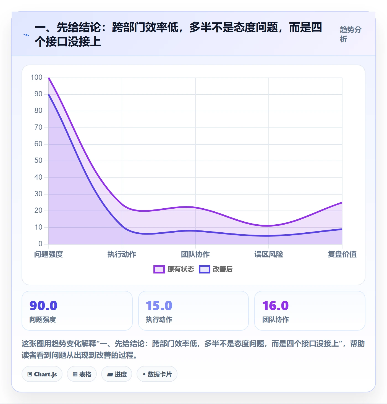Click the 问题强度 x-axis label
The image size is (387, 404).
tap(49, 254)
